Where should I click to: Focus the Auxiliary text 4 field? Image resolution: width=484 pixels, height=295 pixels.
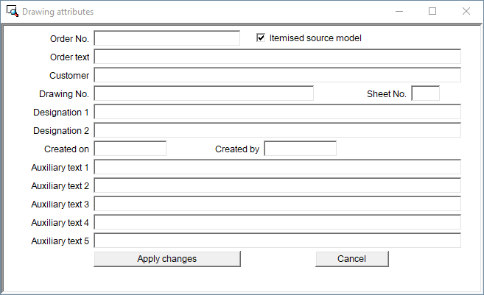(x=277, y=222)
